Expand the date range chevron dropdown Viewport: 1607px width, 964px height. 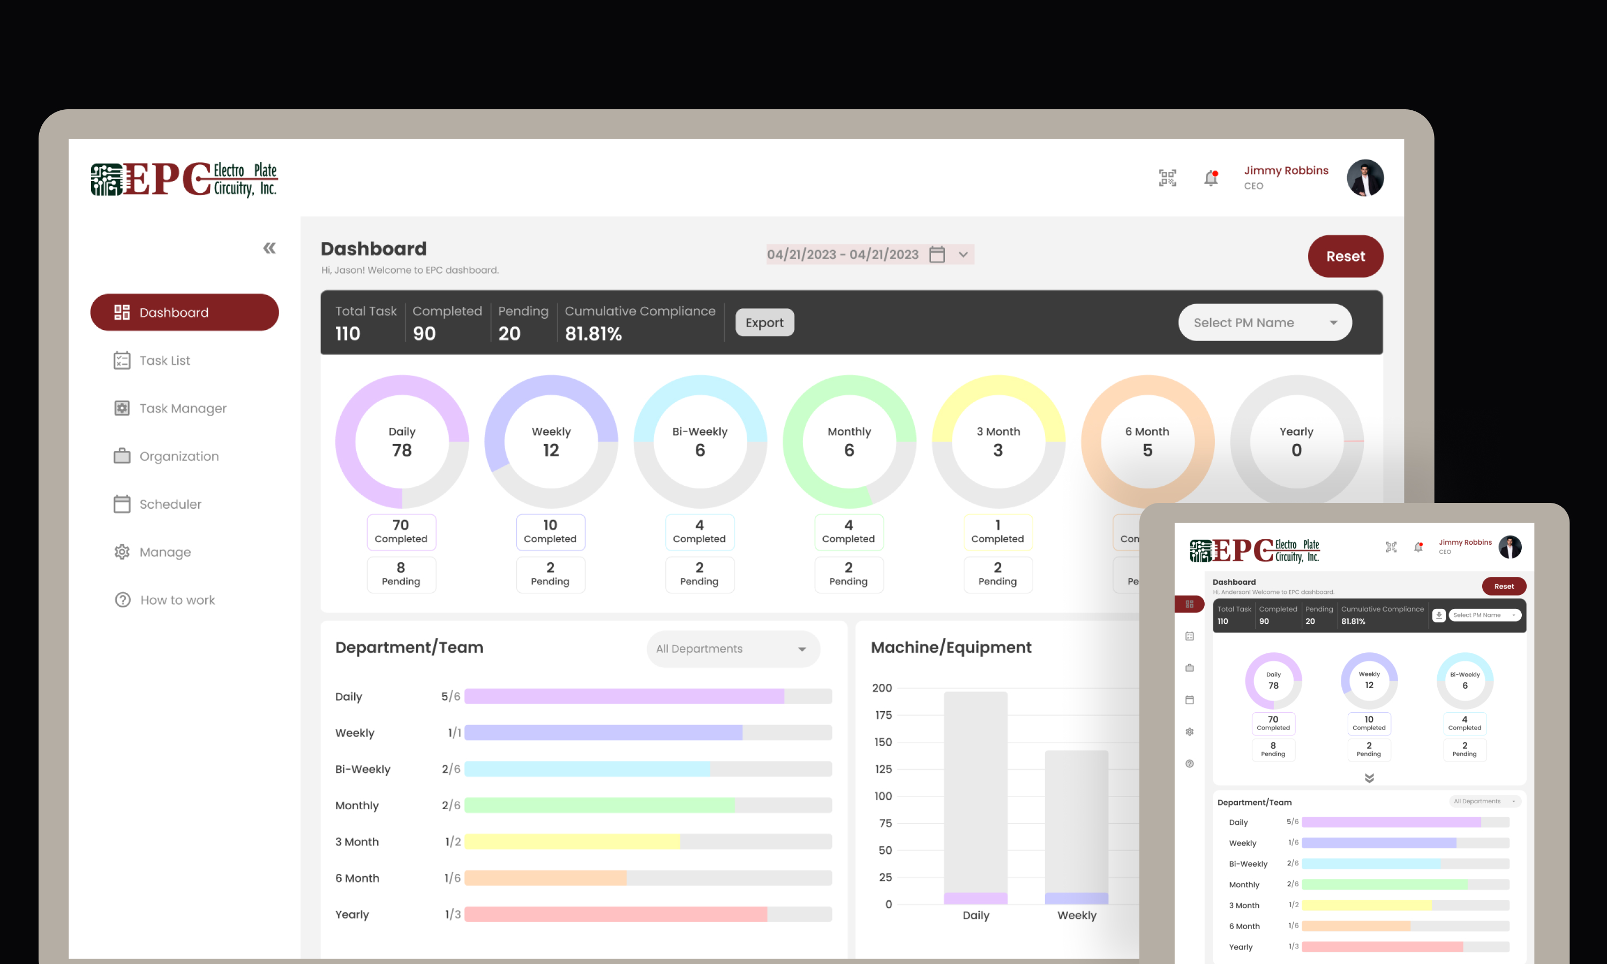(x=963, y=254)
